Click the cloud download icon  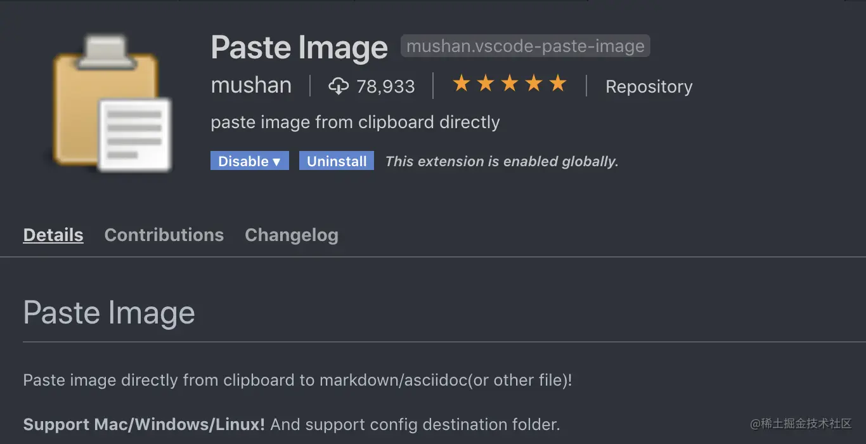pyautogui.click(x=339, y=86)
